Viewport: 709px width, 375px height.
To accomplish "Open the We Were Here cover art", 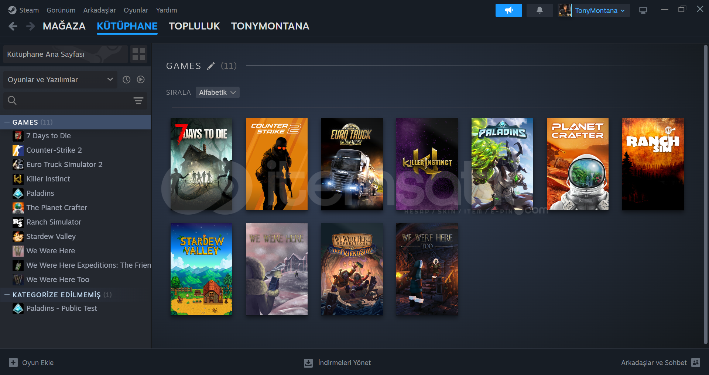I will tap(277, 269).
